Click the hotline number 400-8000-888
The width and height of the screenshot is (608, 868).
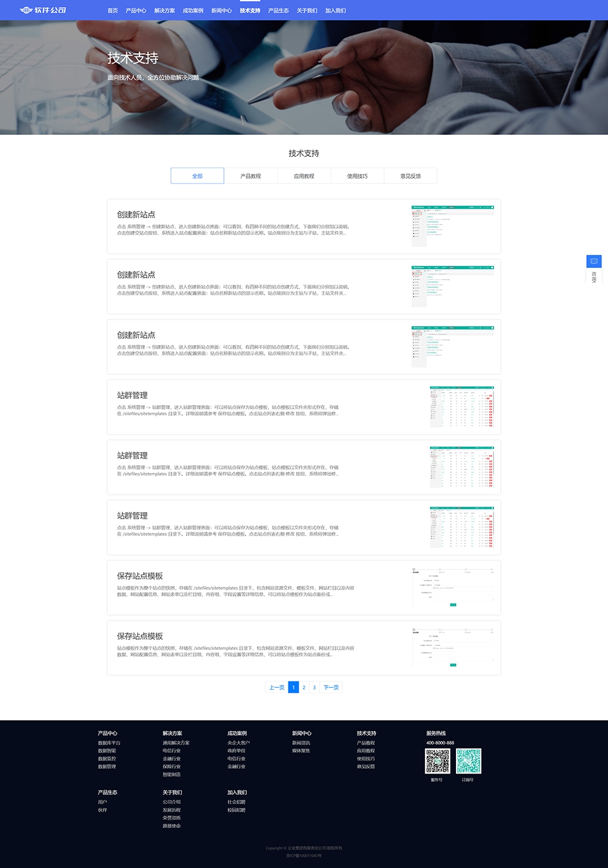(440, 743)
